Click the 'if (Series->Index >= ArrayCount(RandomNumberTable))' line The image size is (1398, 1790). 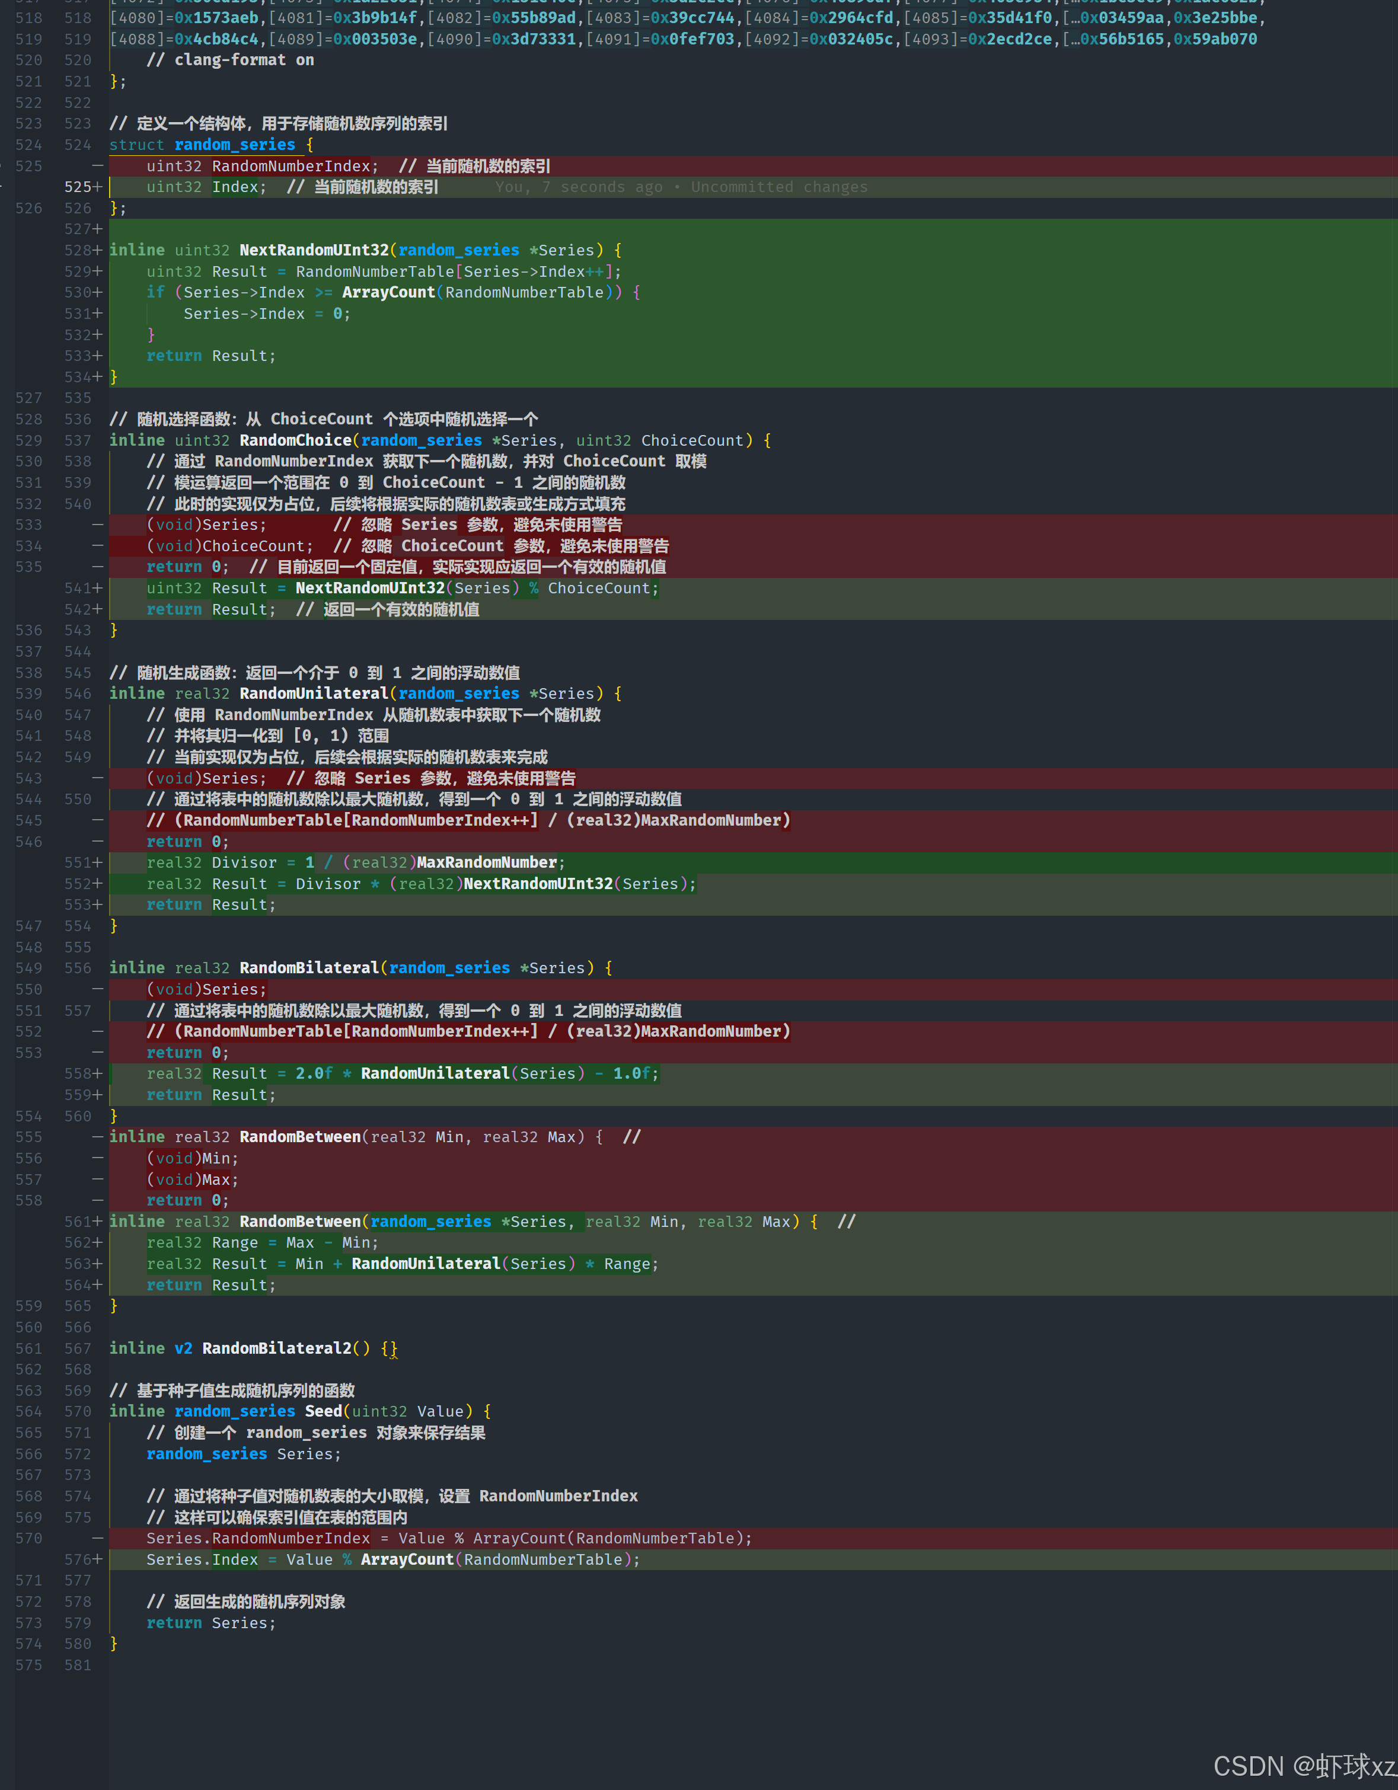click(x=394, y=293)
